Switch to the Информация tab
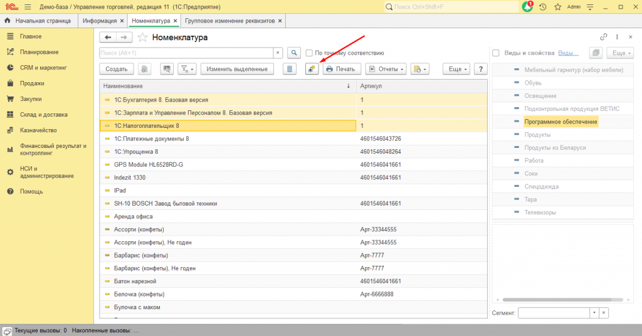 point(100,21)
